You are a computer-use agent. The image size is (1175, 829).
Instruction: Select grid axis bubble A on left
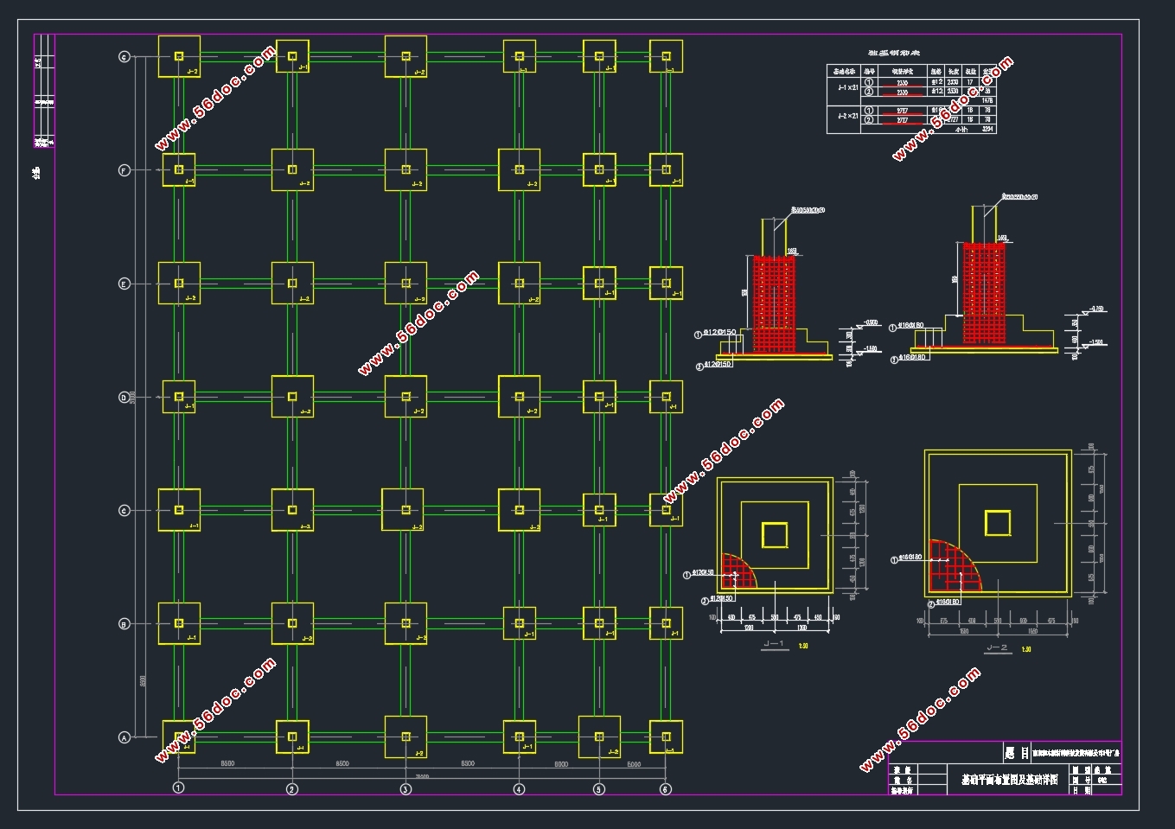pos(124,737)
